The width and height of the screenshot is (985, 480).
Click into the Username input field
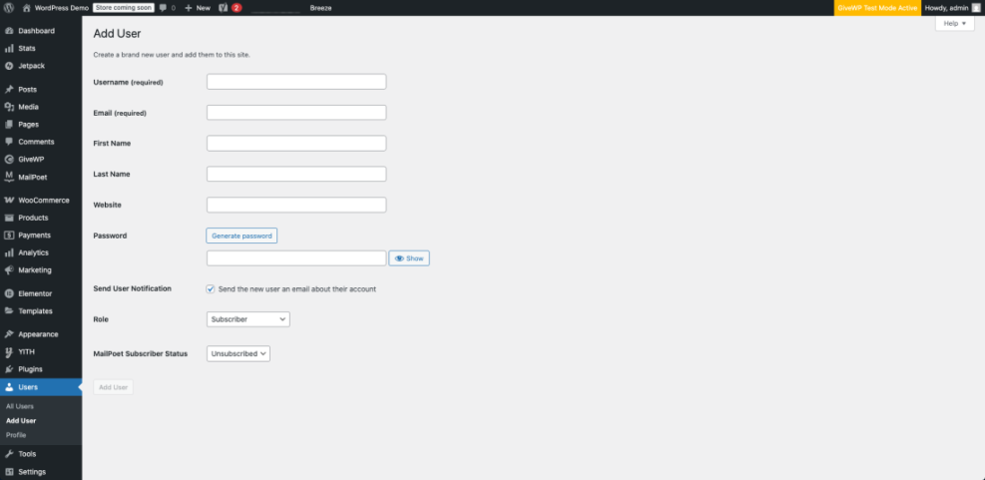click(296, 82)
